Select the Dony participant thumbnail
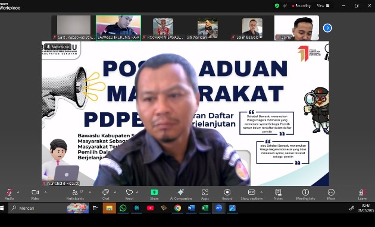This screenshot has width=375, height=227. tap(296, 28)
